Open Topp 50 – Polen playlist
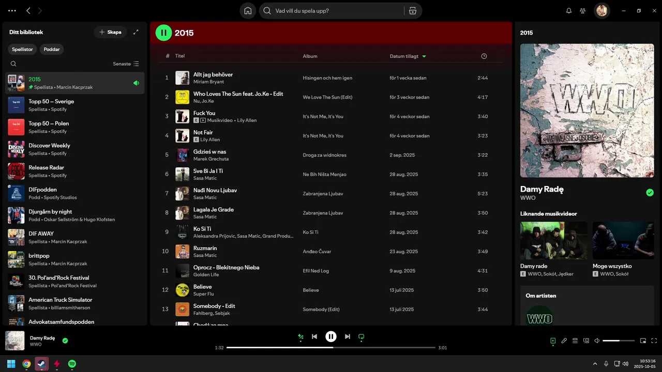This screenshot has height=372, width=662. (75, 127)
